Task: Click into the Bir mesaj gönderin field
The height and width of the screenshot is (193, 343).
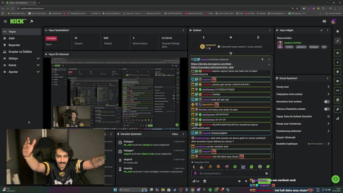Action: [x=231, y=173]
